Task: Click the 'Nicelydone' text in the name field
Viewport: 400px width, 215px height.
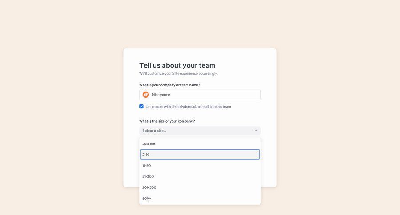Action: coord(161,95)
